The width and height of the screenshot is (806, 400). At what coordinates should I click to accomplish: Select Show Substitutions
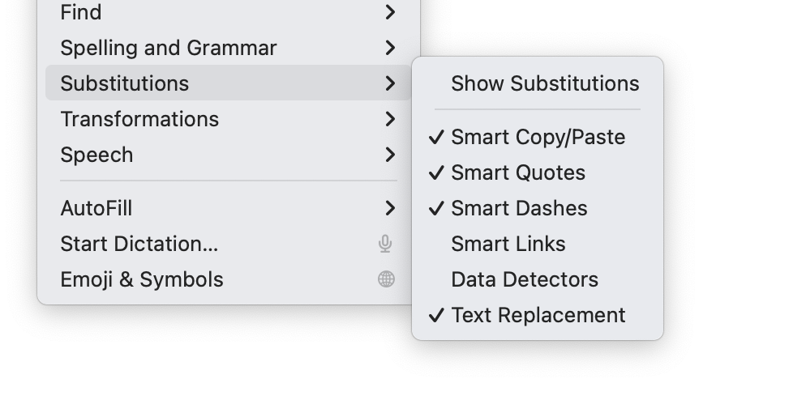click(545, 83)
